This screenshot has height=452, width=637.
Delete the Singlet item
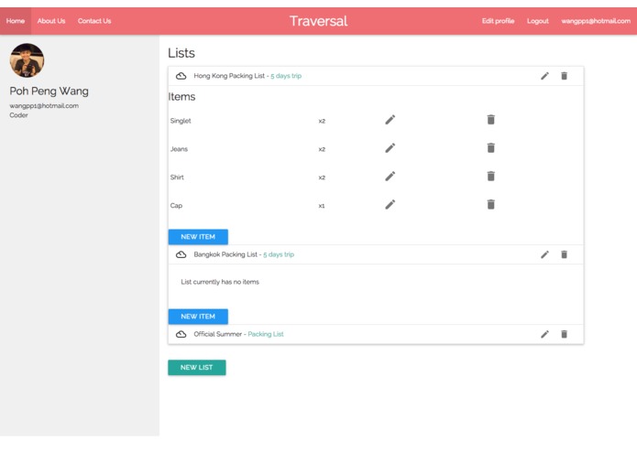tap(490, 120)
